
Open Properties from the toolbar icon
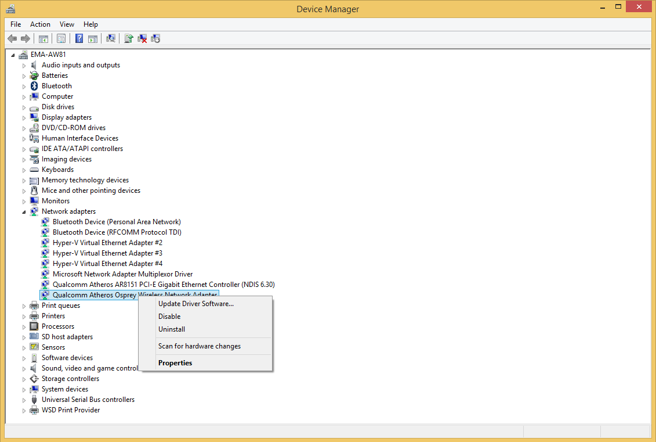coord(61,38)
